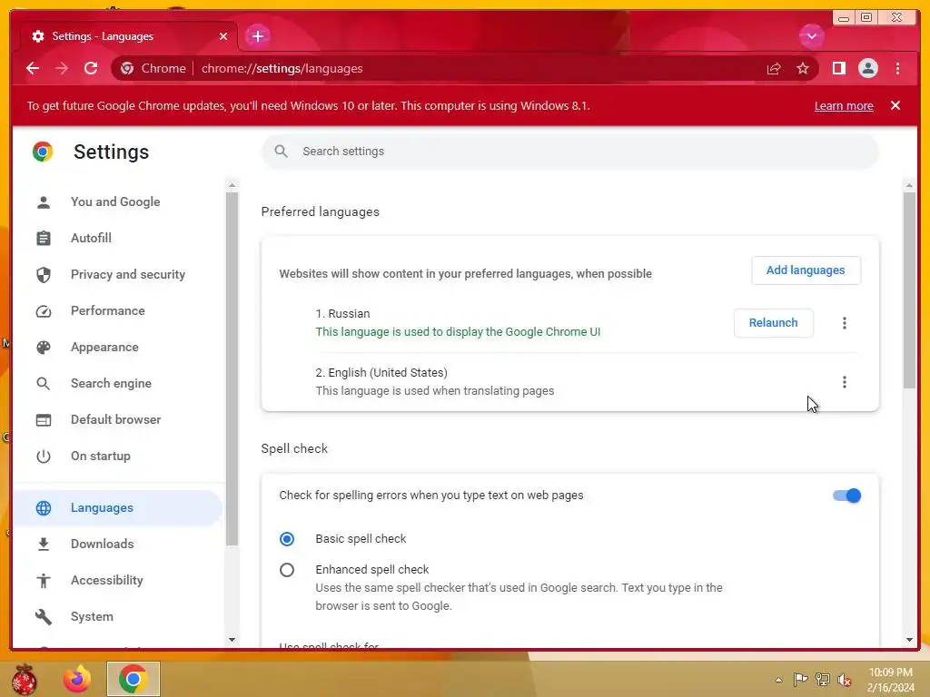Open Firefox from the taskbar

(77, 679)
